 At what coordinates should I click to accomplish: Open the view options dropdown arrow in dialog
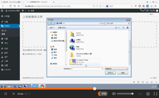pyautogui.click(x=119, y=28)
